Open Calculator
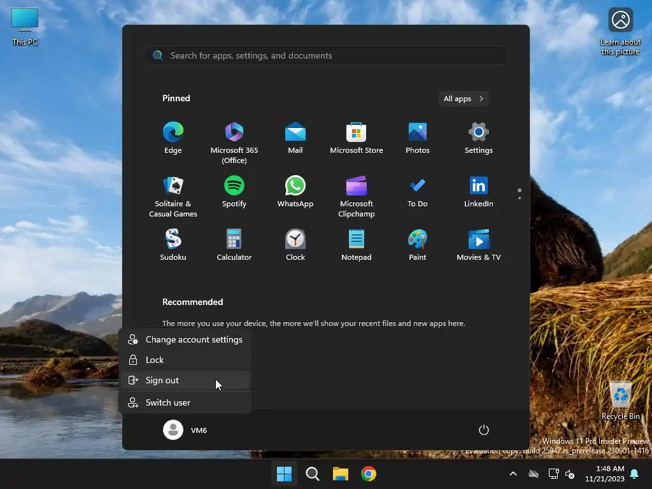Screen dimensions: 652x489 click(x=234, y=245)
